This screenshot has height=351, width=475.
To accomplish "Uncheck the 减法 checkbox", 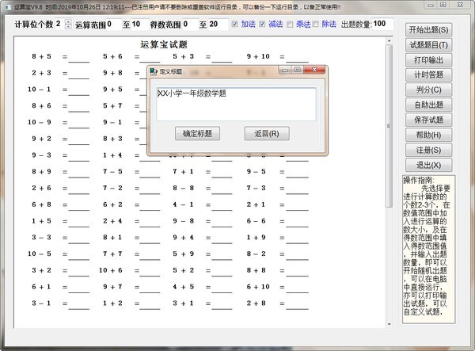I will pyautogui.click(x=261, y=24).
